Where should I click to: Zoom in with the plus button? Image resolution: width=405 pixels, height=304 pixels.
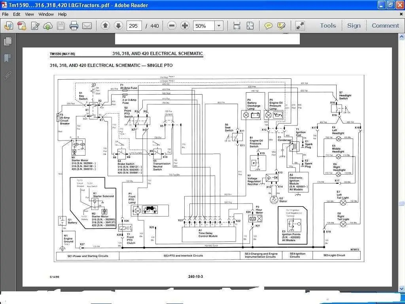point(185,26)
